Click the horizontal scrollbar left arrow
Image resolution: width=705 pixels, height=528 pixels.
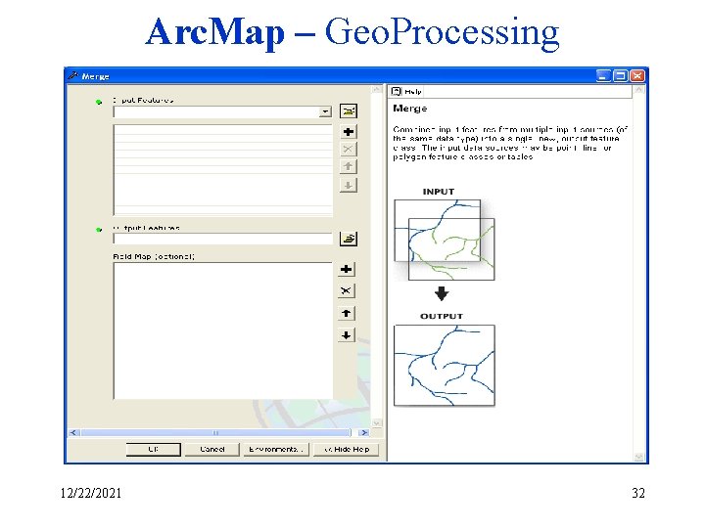click(x=74, y=433)
